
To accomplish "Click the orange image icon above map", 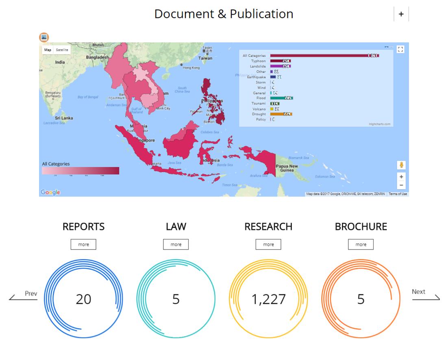I will click(44, 37).
